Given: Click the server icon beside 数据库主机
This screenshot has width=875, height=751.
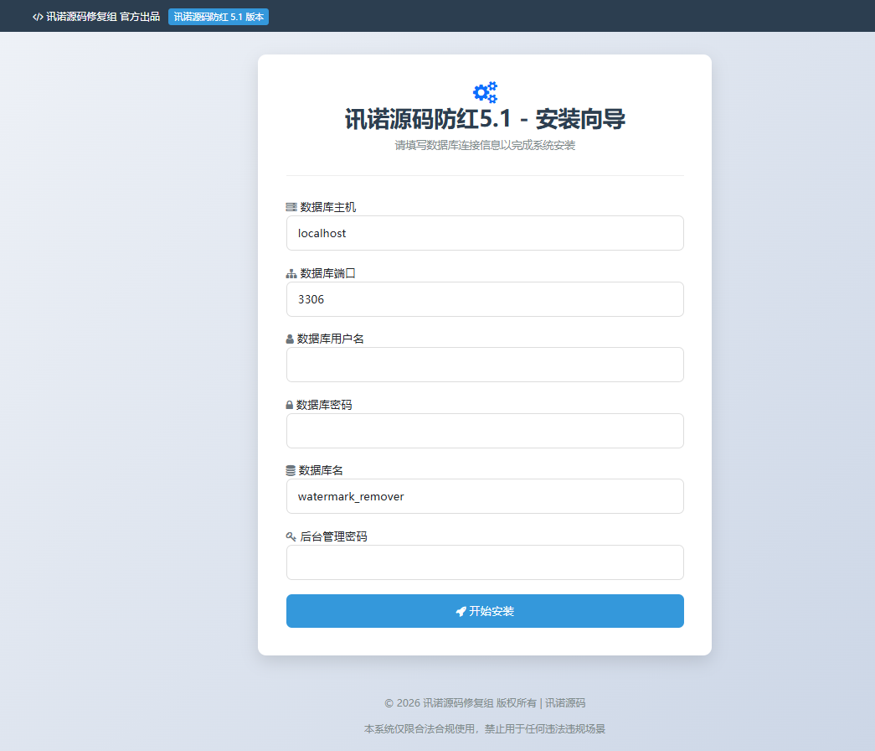Looking at the screenshot, I should tap(291, 207).
